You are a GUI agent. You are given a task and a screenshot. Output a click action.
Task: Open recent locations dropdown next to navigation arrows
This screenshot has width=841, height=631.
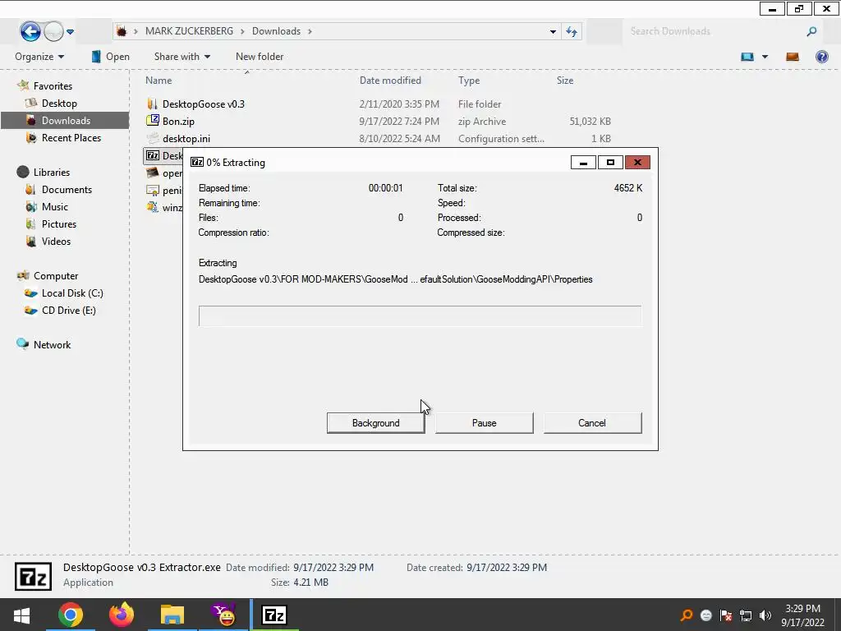[x=71, y=32]
